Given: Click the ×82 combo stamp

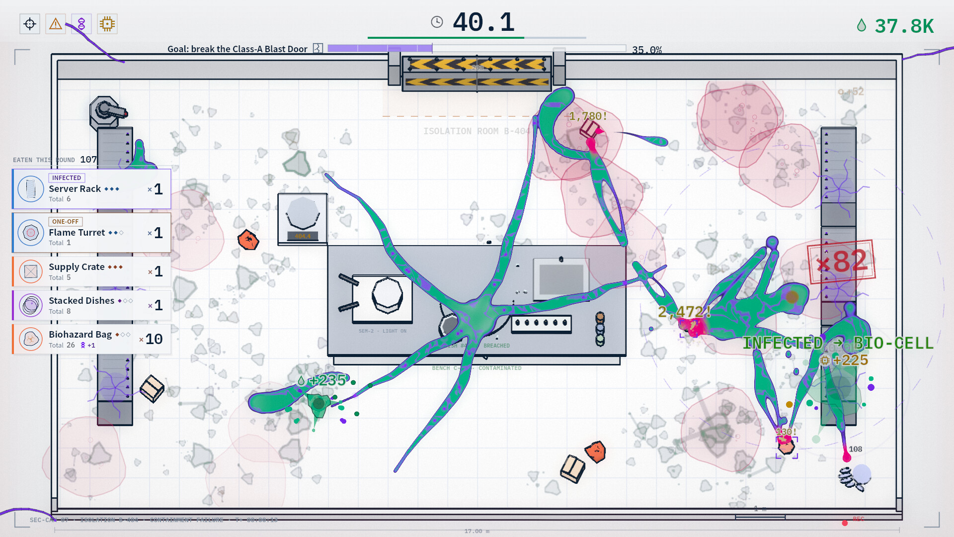Looking at the screenshot, I should tap(842, 262).
